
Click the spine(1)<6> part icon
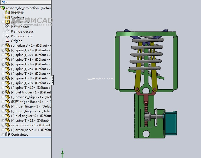click(x=8, y=74)
